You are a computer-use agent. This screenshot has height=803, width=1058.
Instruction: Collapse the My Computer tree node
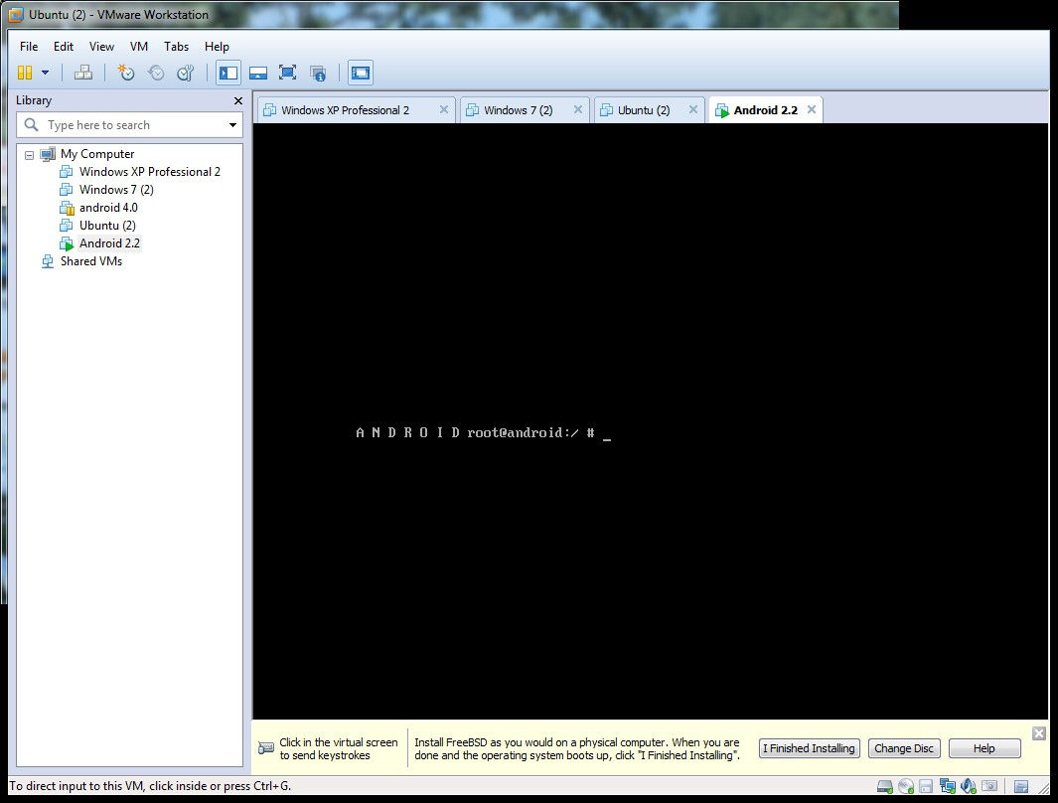click(x=29, y=154)
